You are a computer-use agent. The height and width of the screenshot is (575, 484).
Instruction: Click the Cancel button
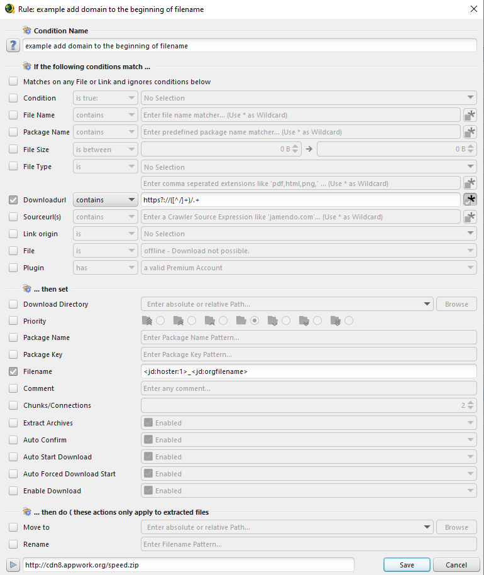[x=456, y=565]
